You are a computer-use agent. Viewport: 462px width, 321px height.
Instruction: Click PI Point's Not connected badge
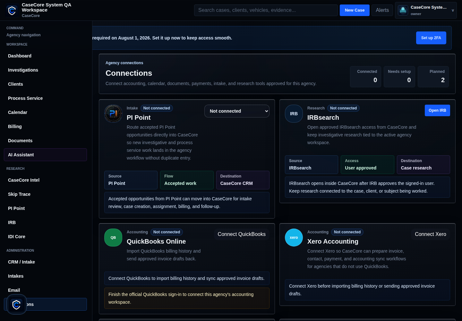(157, 108)
